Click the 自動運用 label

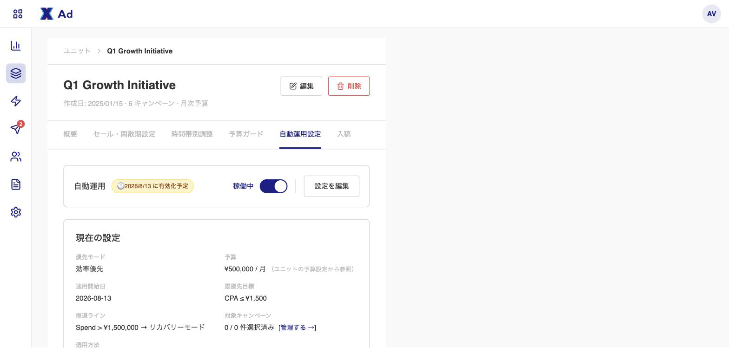pyautogui.click(x=90, y=186)
